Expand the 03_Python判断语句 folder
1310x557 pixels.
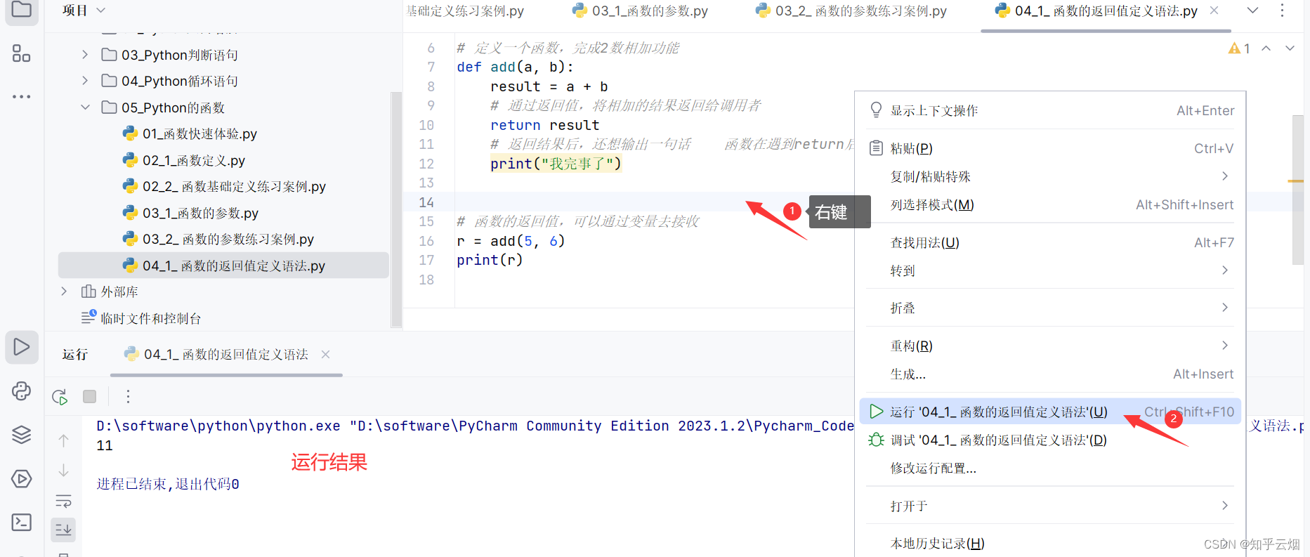pos(85,55)
